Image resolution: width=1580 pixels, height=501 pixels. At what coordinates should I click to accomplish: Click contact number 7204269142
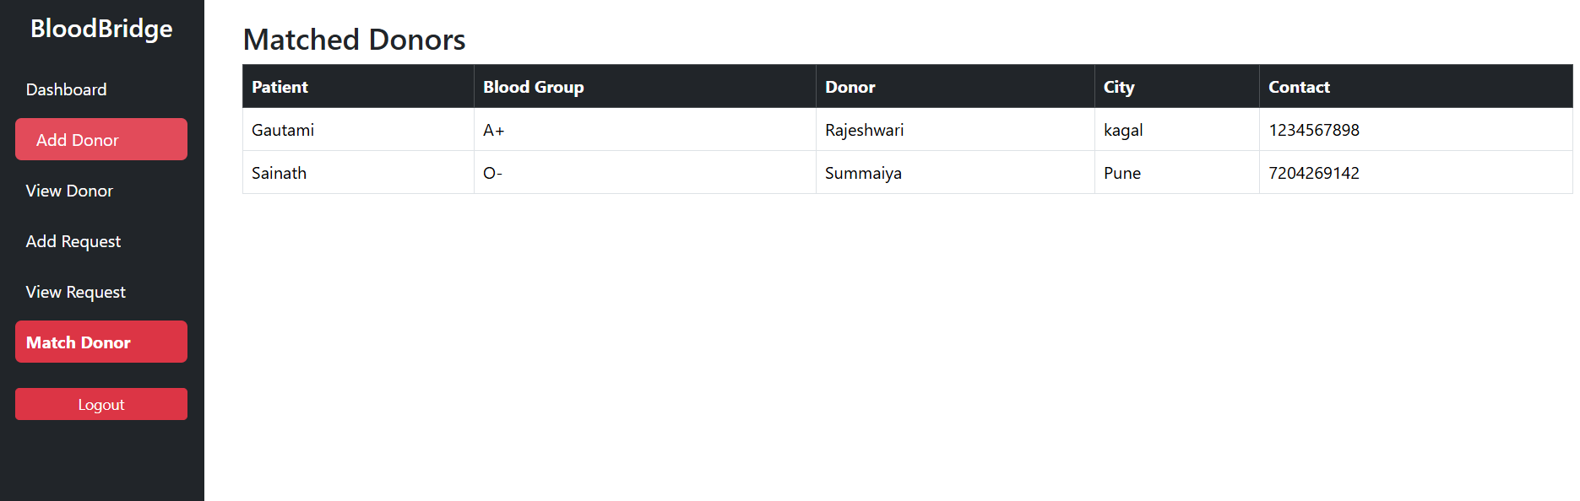pyautogui.click(x=1314, y=173)
